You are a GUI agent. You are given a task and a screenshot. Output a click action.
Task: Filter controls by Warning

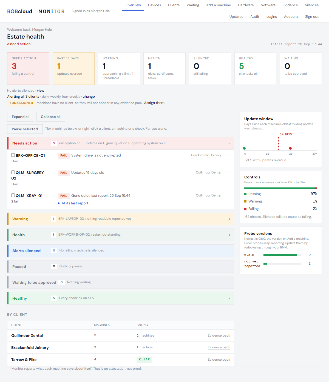pyautogui.click(x=281, y=201)
